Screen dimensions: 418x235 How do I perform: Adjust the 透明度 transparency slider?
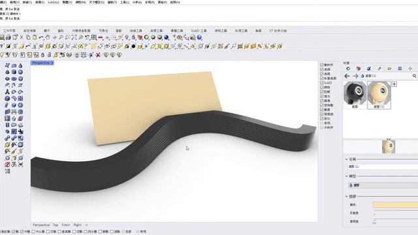click(x=396, y=220)
